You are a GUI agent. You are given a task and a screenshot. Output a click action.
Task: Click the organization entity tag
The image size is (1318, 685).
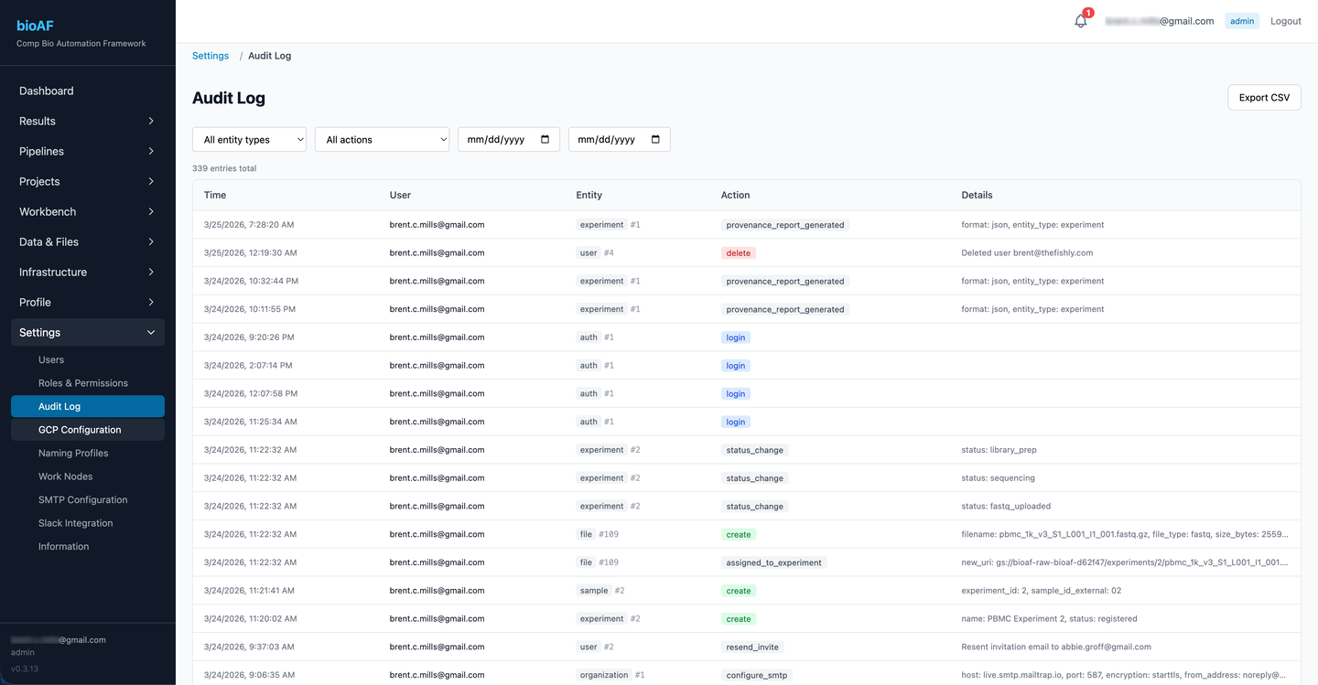point(604,675)
